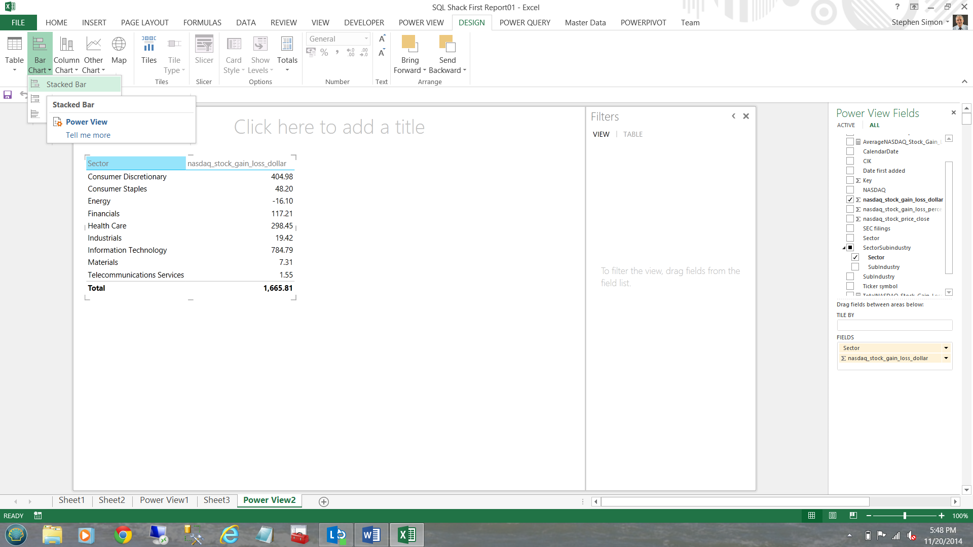Screen dimensions: 973x547
Task: Switch Filters pane to TABLE
Action: point(632,134)
